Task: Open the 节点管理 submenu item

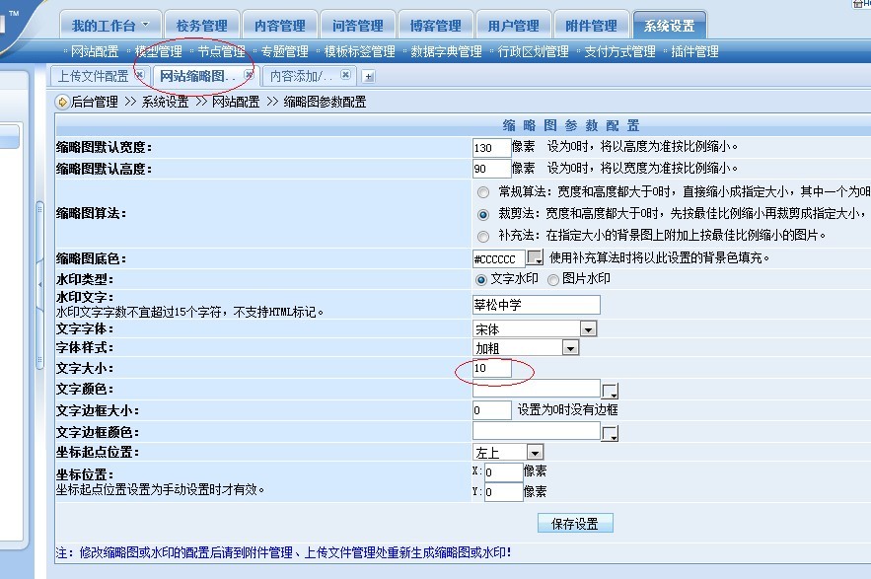Action: click(x=221, y=51)
